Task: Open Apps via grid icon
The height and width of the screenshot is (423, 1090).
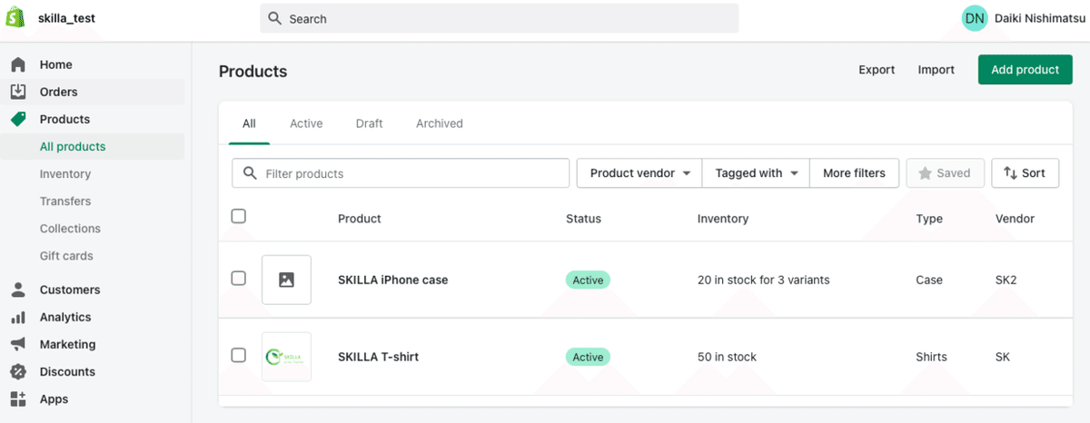Action: (x=18, y=398)
